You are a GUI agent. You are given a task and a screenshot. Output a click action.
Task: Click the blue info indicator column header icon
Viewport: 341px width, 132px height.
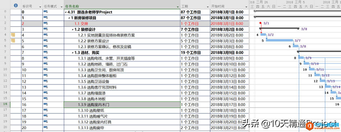pyautogui.click(x=16, y=6)
